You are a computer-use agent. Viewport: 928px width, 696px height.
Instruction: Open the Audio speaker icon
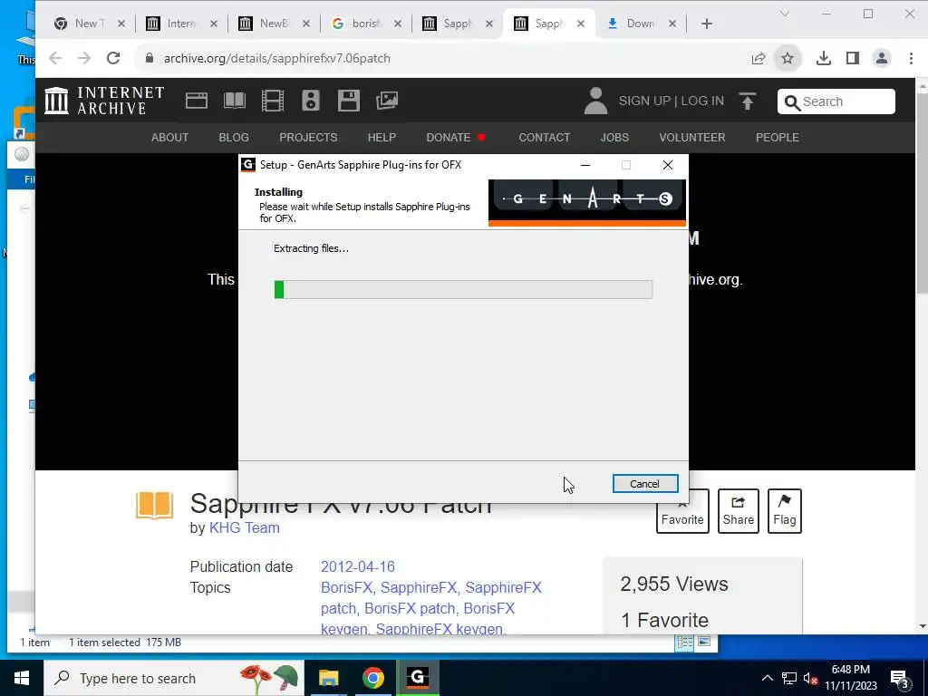pyautogui.click(x=310, y=101)
